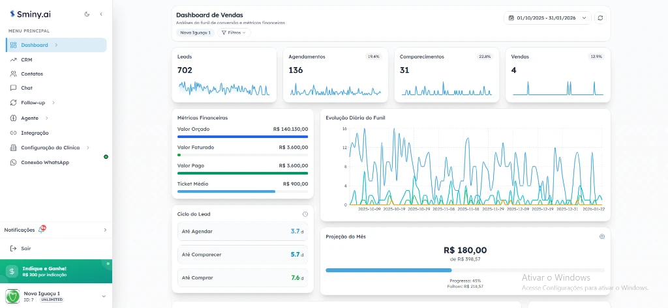Image resolution: width=668 pixels, height=308 pixels.
Task: Open the notifications bell icon
Action: tap(42, 230)
